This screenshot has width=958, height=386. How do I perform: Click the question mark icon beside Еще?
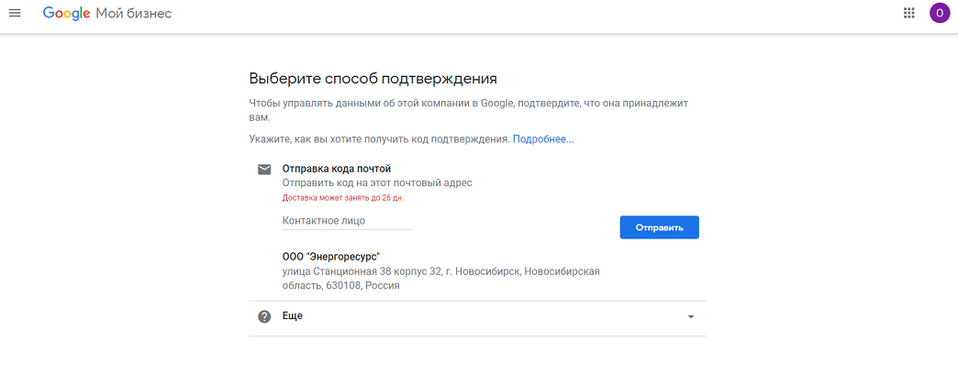tap(264, 316)
